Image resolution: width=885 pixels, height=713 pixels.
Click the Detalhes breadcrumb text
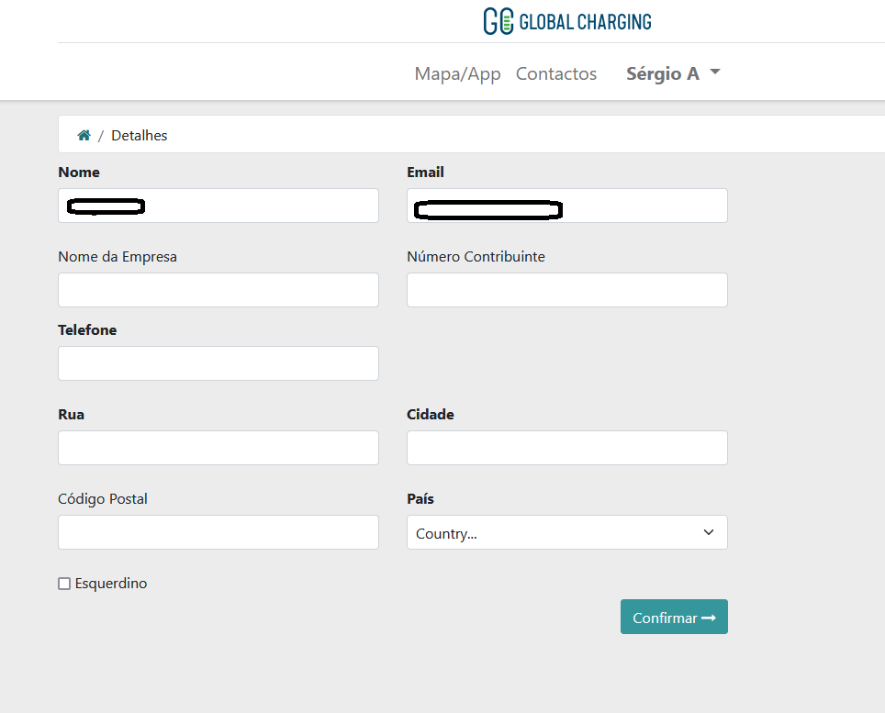pyautogui.click(x=139, y=135)
